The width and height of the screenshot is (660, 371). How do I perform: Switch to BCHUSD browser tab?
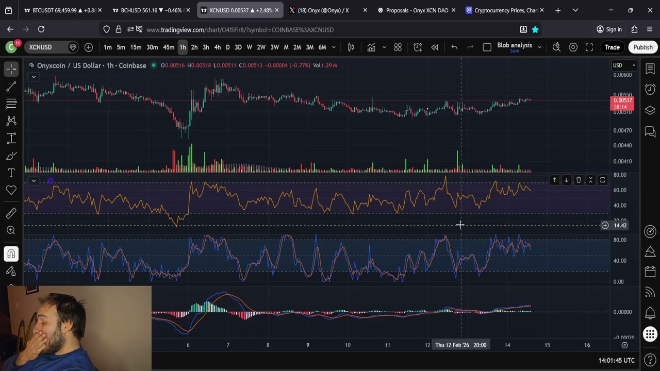click(x=151, y=10)
